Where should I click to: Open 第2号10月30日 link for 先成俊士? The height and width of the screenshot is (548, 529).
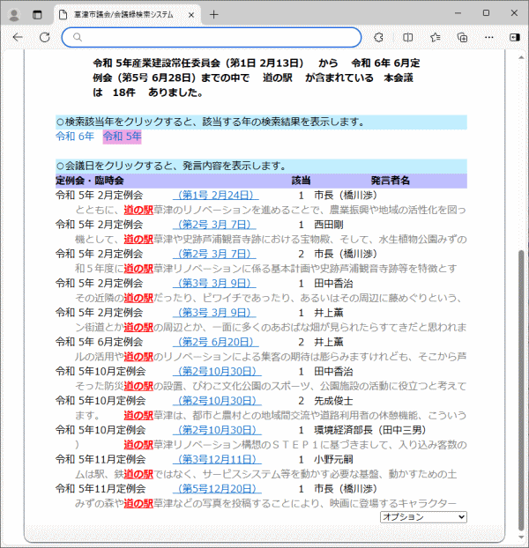coord(217,401)
